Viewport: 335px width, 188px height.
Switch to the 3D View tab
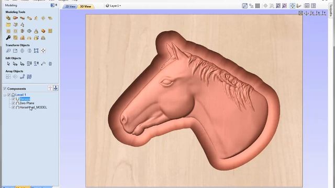coord(85,6)
